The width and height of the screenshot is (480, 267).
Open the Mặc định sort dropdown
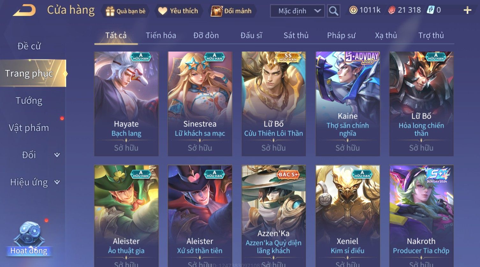point(297,11)
